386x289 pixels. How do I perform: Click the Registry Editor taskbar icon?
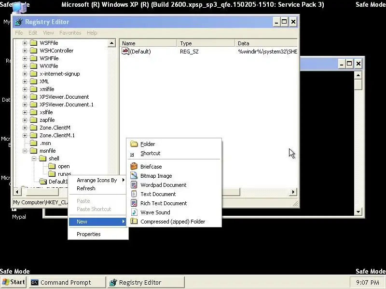pos(113,282)
